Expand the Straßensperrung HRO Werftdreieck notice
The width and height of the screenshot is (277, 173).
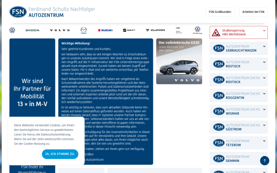point(264,30)
